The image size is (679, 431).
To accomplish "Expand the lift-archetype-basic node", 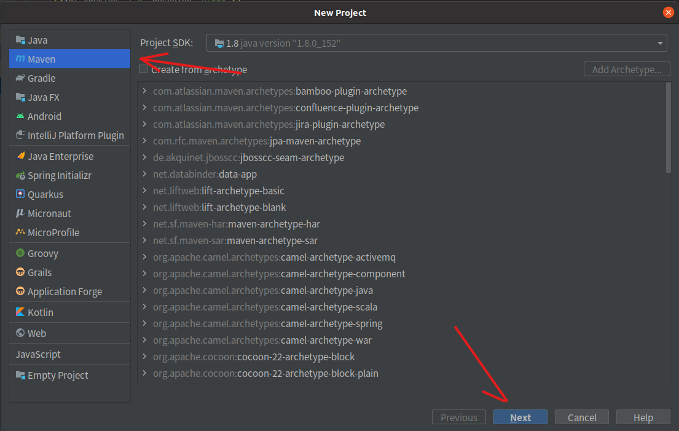I will [144, 191].
